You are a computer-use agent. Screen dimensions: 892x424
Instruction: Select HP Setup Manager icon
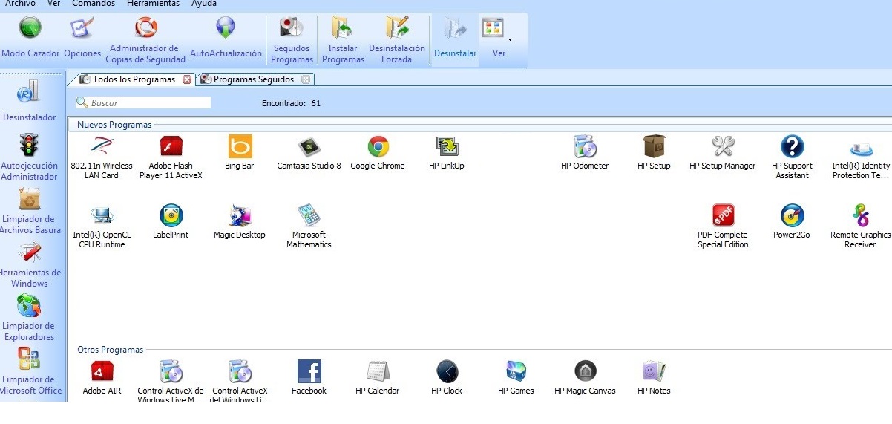[x=723, y=153]
